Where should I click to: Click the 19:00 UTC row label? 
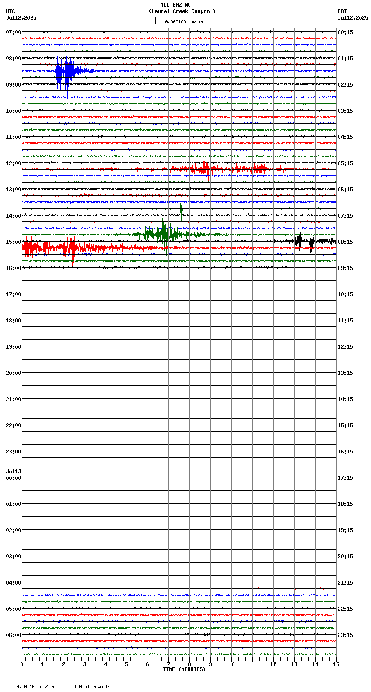(x=14, y=347)
